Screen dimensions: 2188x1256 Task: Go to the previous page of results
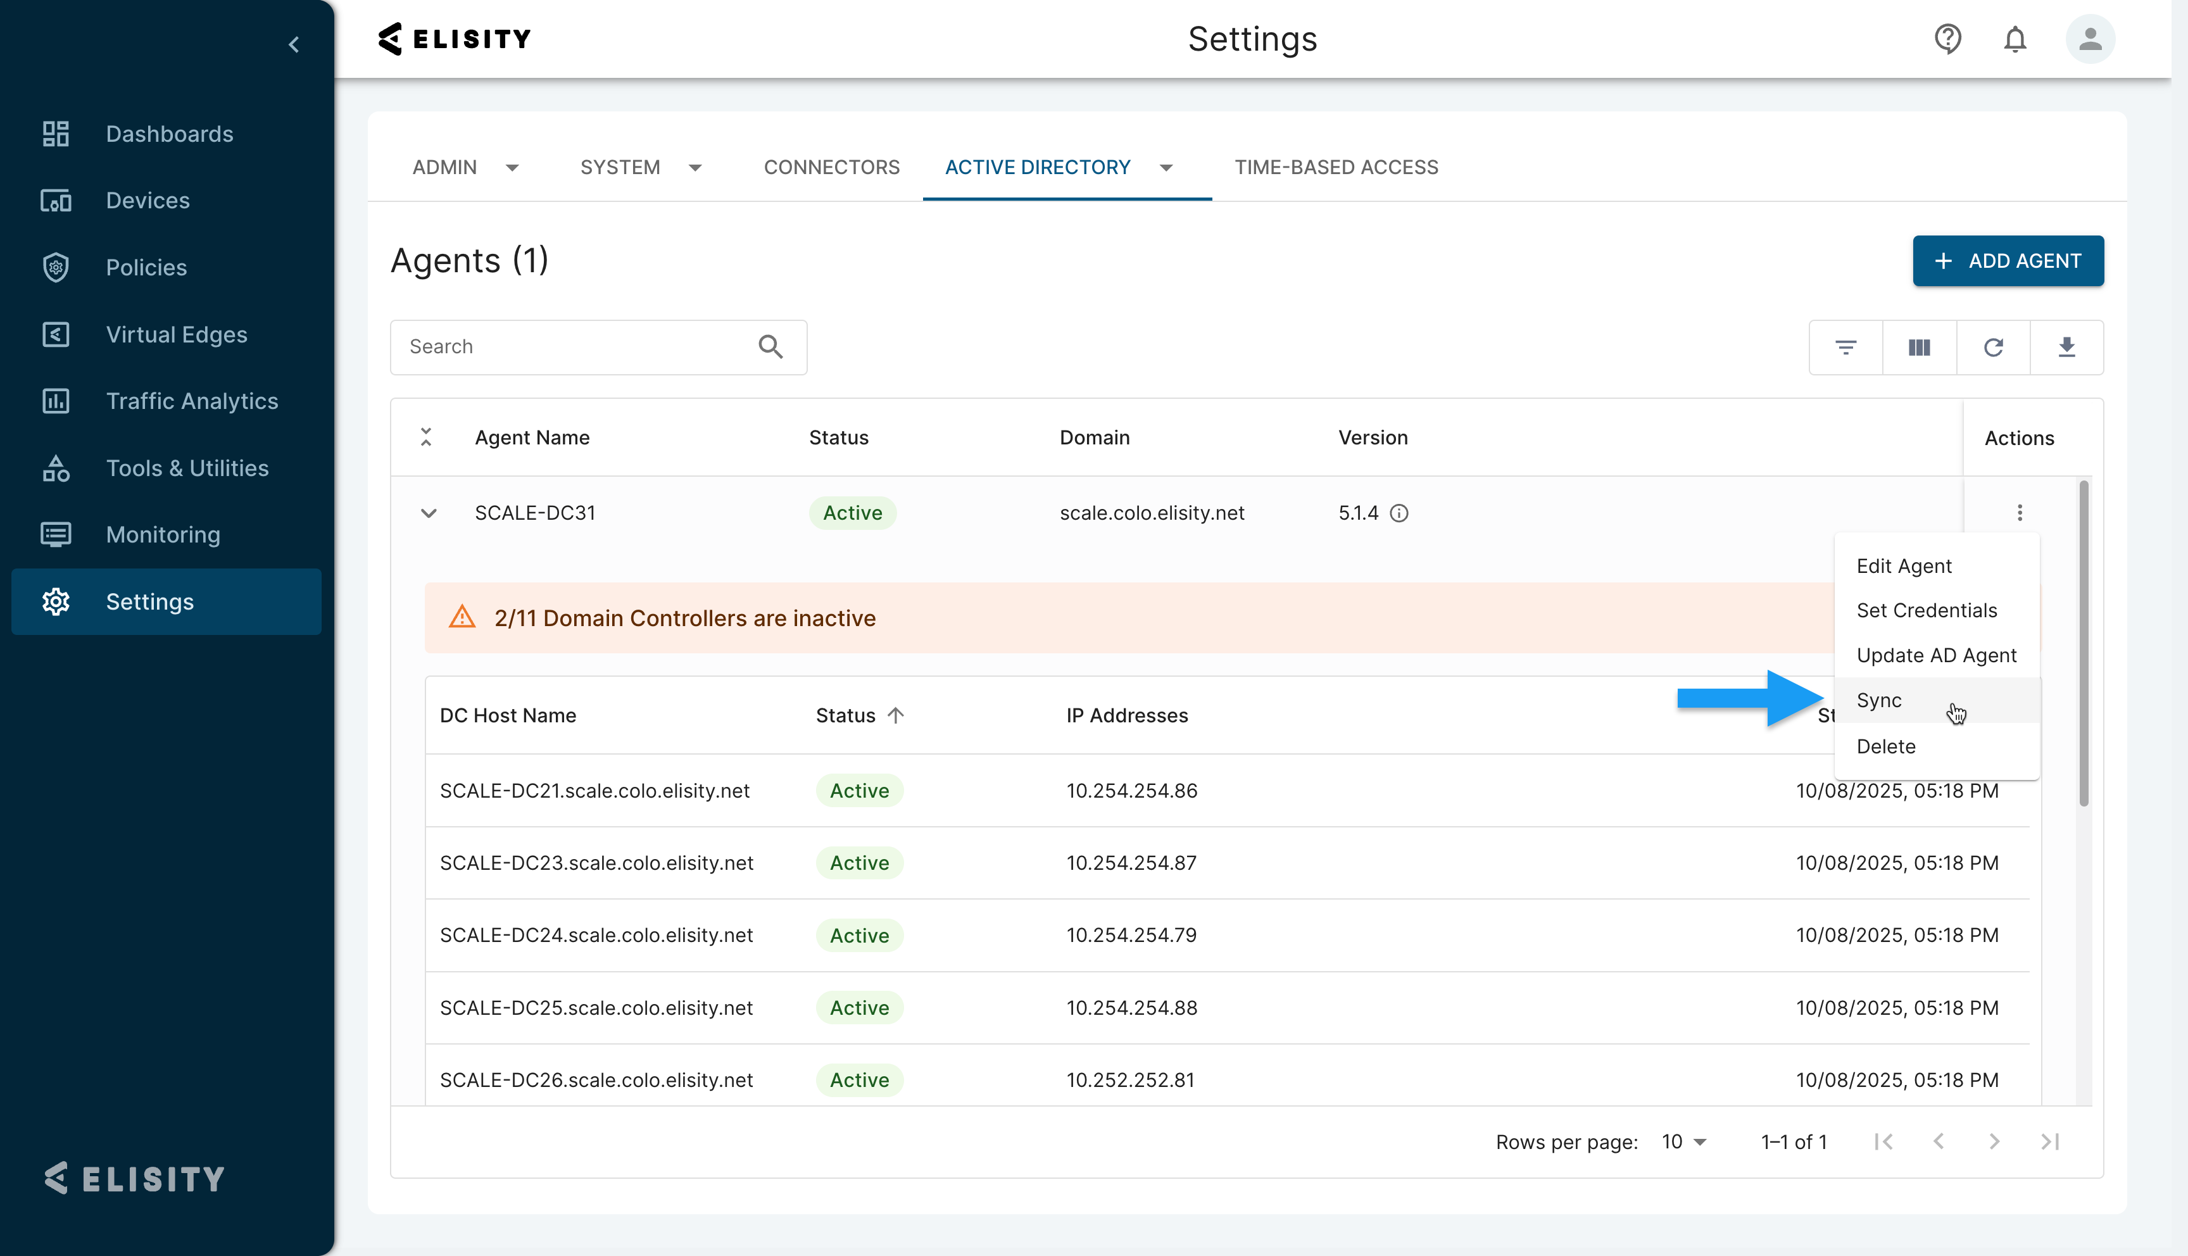point(1939,1141)
